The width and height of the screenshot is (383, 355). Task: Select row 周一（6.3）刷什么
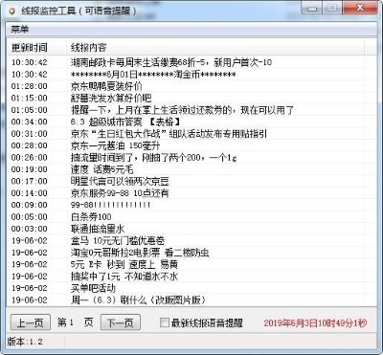(191, 300)
